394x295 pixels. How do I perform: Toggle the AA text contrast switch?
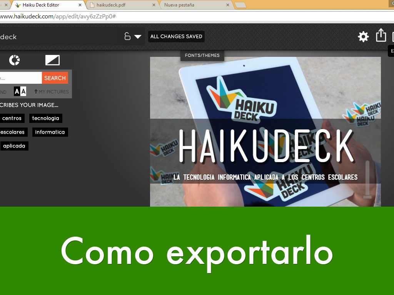tap(20, 91)
